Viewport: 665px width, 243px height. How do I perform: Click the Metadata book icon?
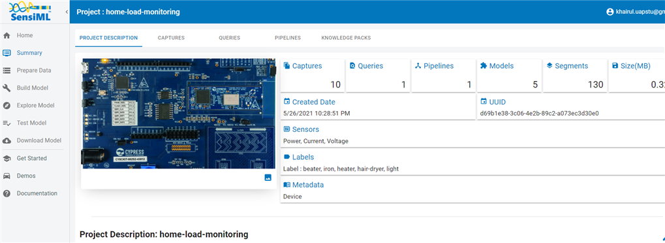point(286,185)
